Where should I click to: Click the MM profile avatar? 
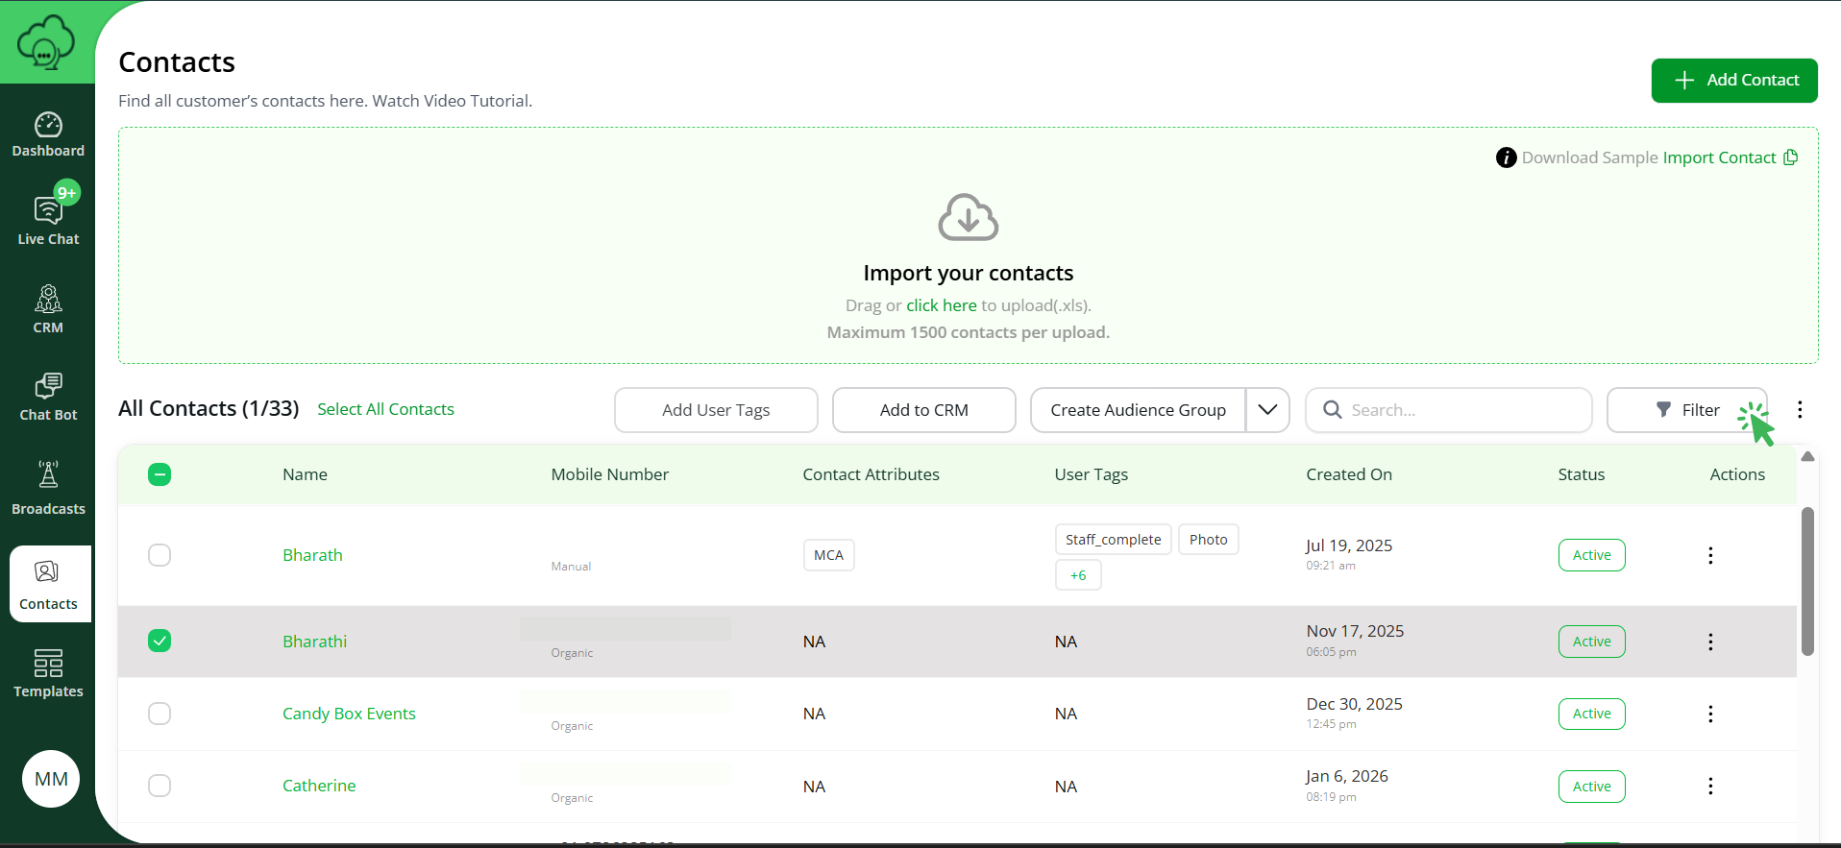tap(51, 779)
